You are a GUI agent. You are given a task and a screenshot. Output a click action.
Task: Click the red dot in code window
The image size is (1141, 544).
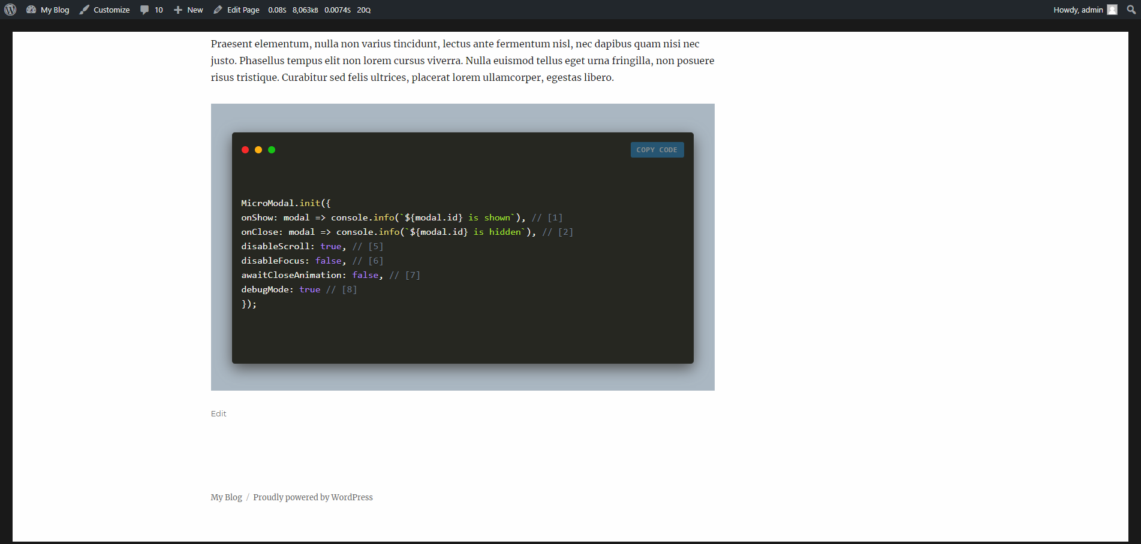[245, 150]
